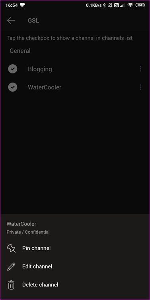This screenshot has width=150, height=300.
Task: Tap the Wi-Fi icon in status bar
Action: [131, 5]
